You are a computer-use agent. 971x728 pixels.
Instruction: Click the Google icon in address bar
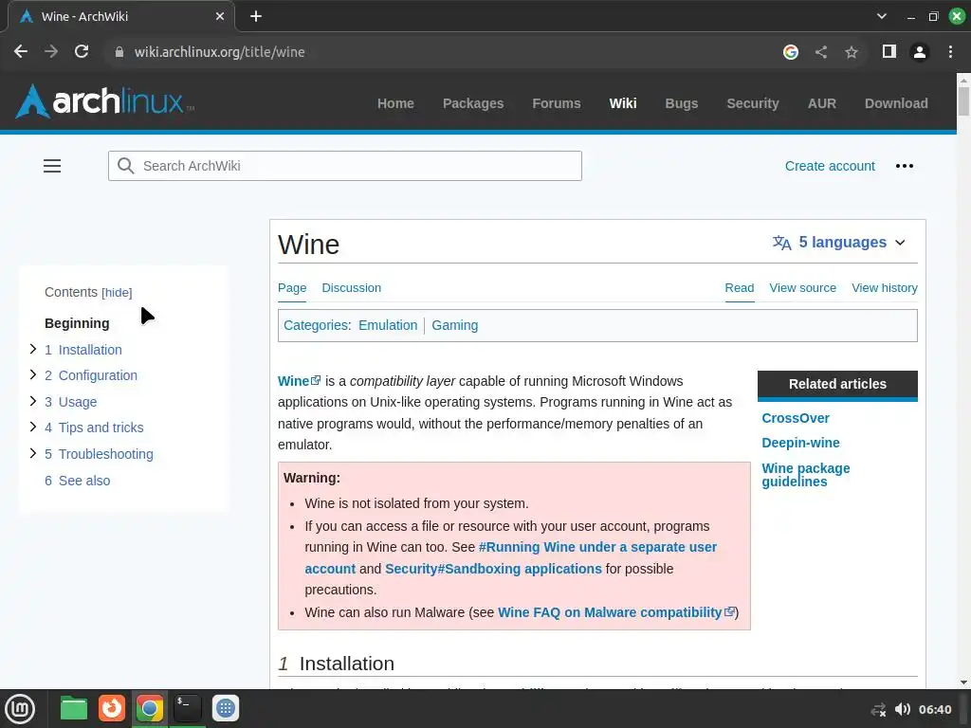(790, 52)
